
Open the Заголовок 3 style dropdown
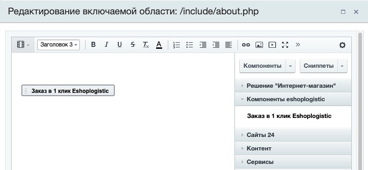click(59, 45)
